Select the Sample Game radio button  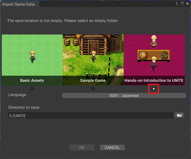click(x=93, y=89)
